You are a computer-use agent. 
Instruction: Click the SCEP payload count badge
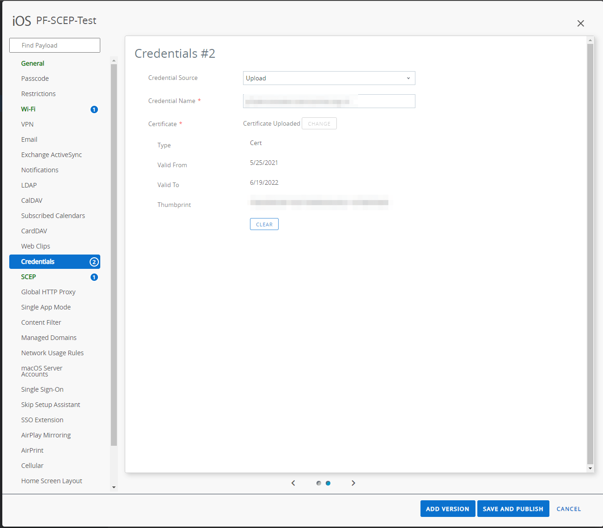[x=94, y=277]
